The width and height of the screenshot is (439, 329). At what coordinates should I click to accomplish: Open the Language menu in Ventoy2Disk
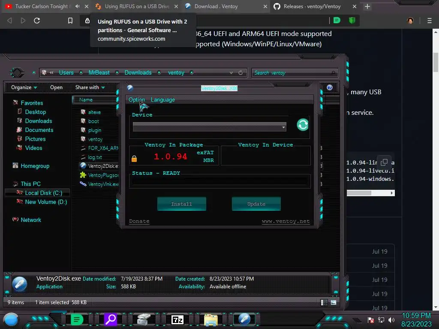[x=162, y=99]
